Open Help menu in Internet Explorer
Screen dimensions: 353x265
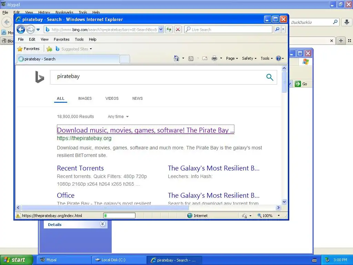[92, 39]
